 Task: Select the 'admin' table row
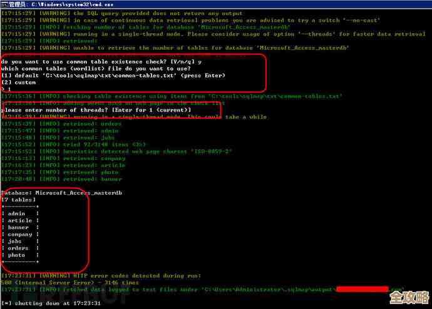tap(17, 213)
